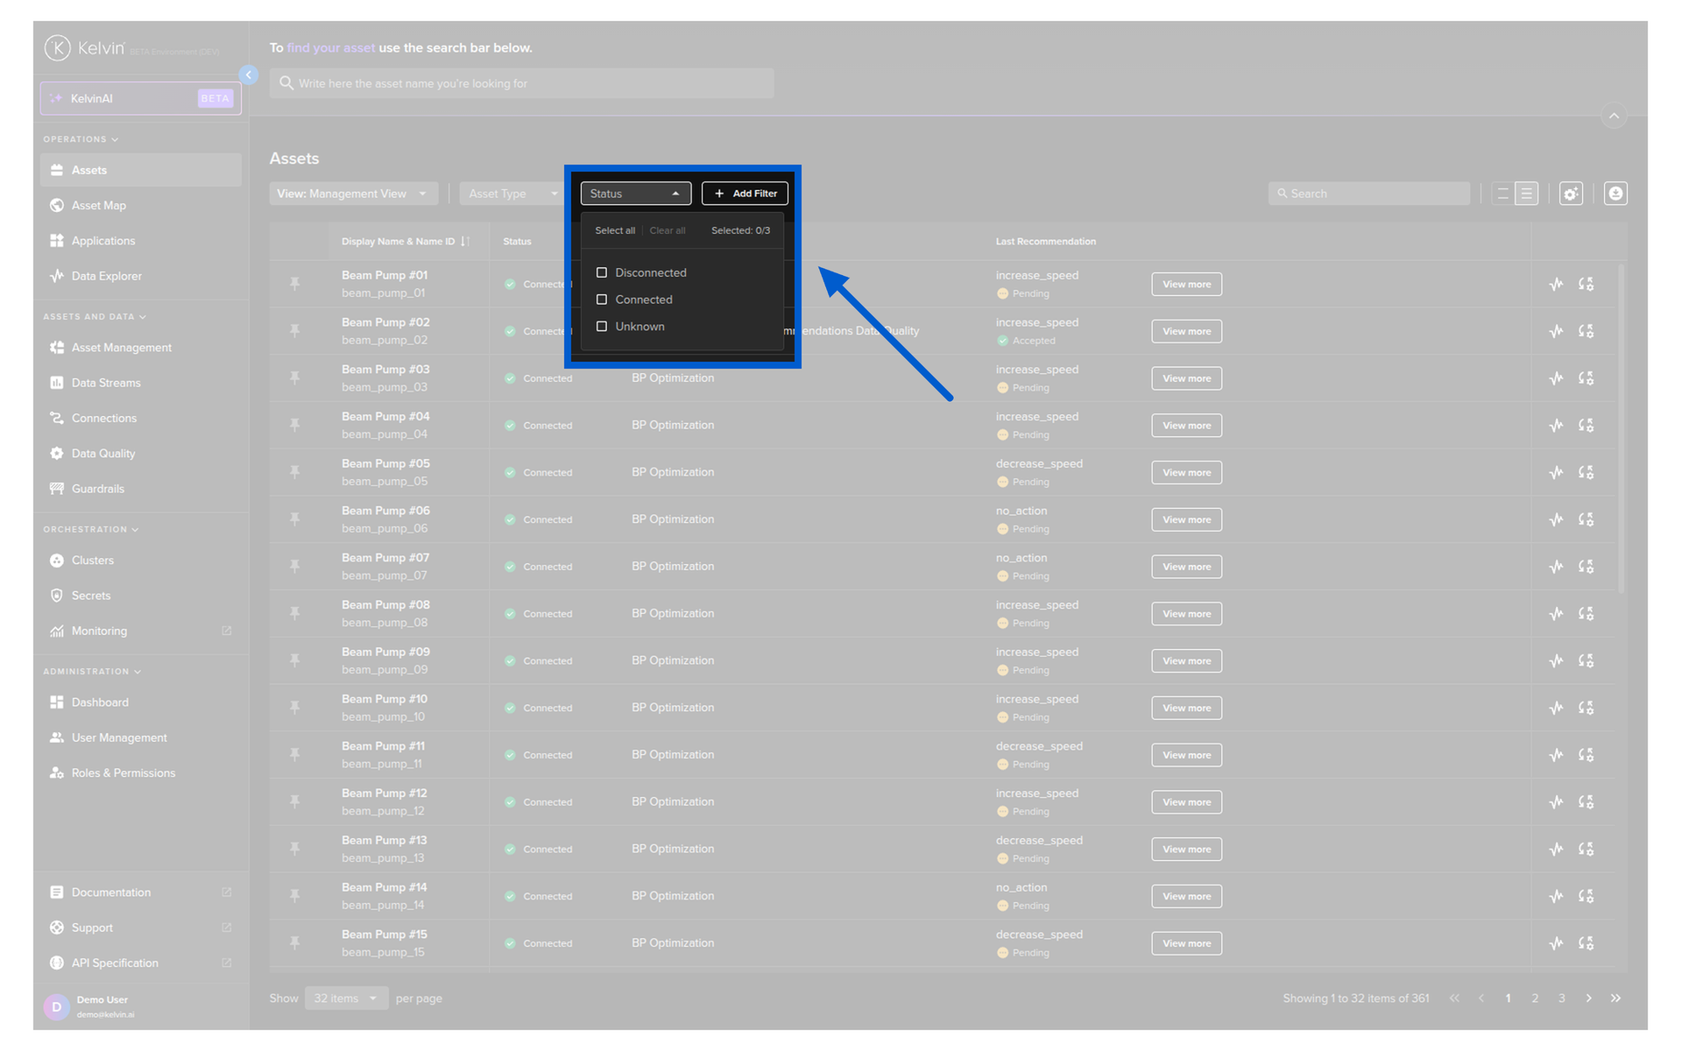The width and height of the screenshot is (1682, 1051).
Task: Check the Connected status option
Action: tap(602, 300)
